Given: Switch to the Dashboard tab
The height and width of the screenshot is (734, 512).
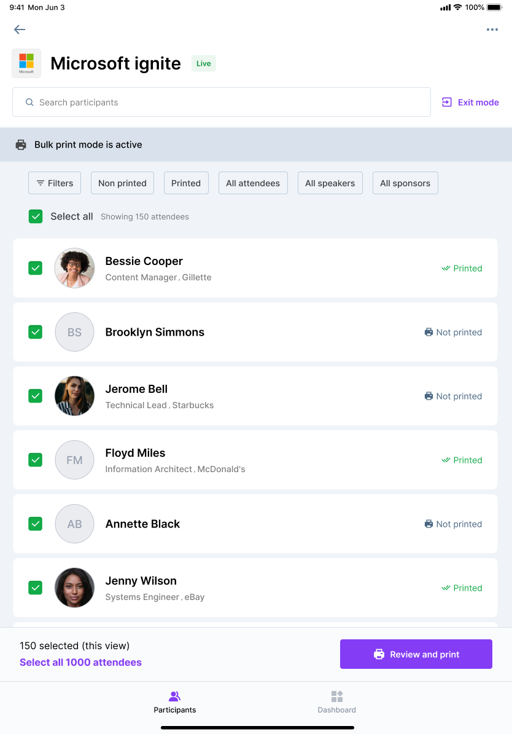Looking at the screenshot, I should click(336, 702).
